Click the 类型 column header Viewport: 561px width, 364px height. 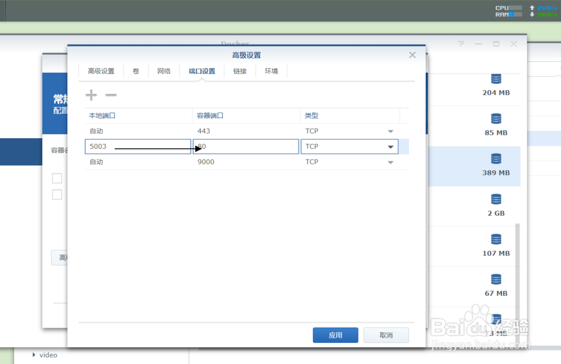(x=350, y=116)
